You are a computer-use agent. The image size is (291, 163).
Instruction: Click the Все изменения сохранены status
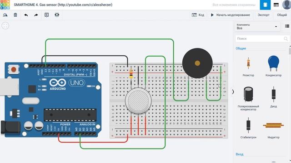(x=234, y=5)
